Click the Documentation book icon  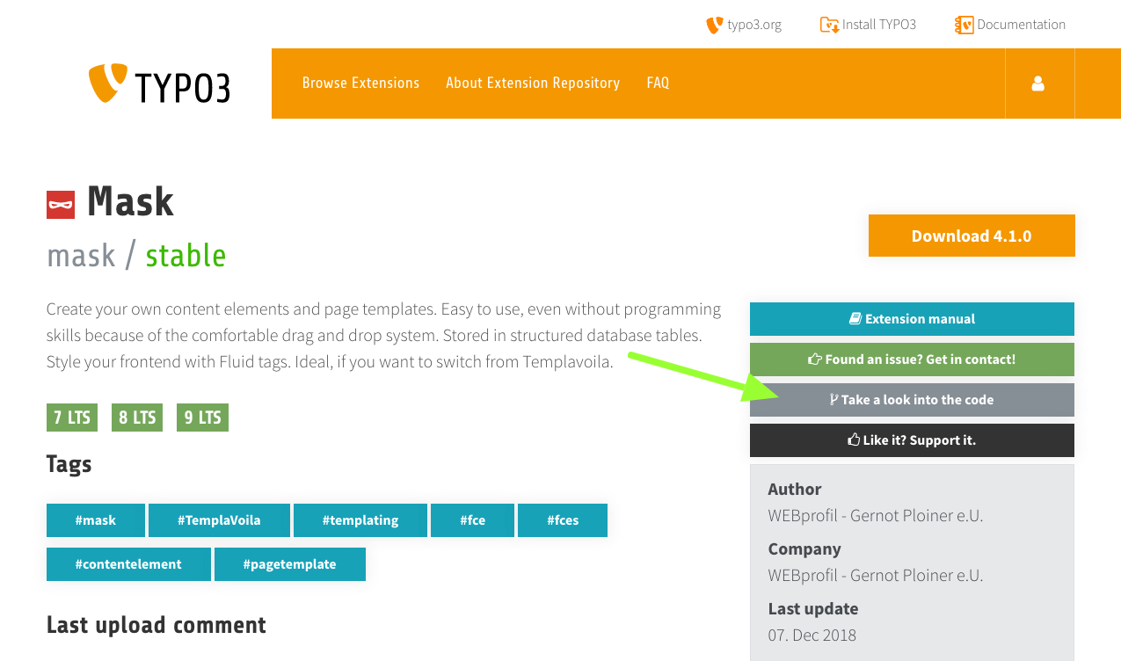tap(964, 25)
